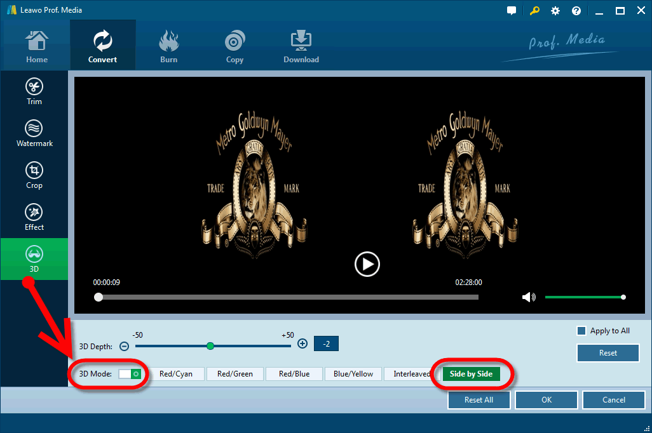Image resolution: width=652 pixels, height=433 pixels.
Task: Open the Effect adjustment panel
Action: [34, 218]
